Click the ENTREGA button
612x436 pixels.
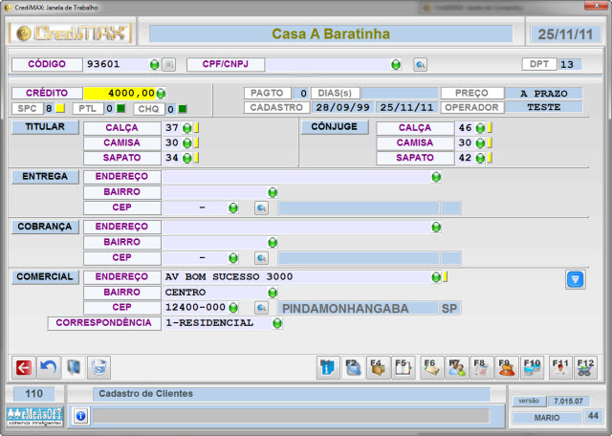tap(45, 177)
